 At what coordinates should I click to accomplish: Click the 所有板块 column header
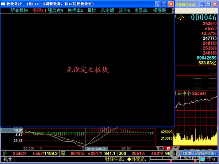[x=19, y=11]
